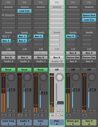This screenshot has width=98, height=127.
Task: Solo the hats channel
Action: (x=46, y=111)
